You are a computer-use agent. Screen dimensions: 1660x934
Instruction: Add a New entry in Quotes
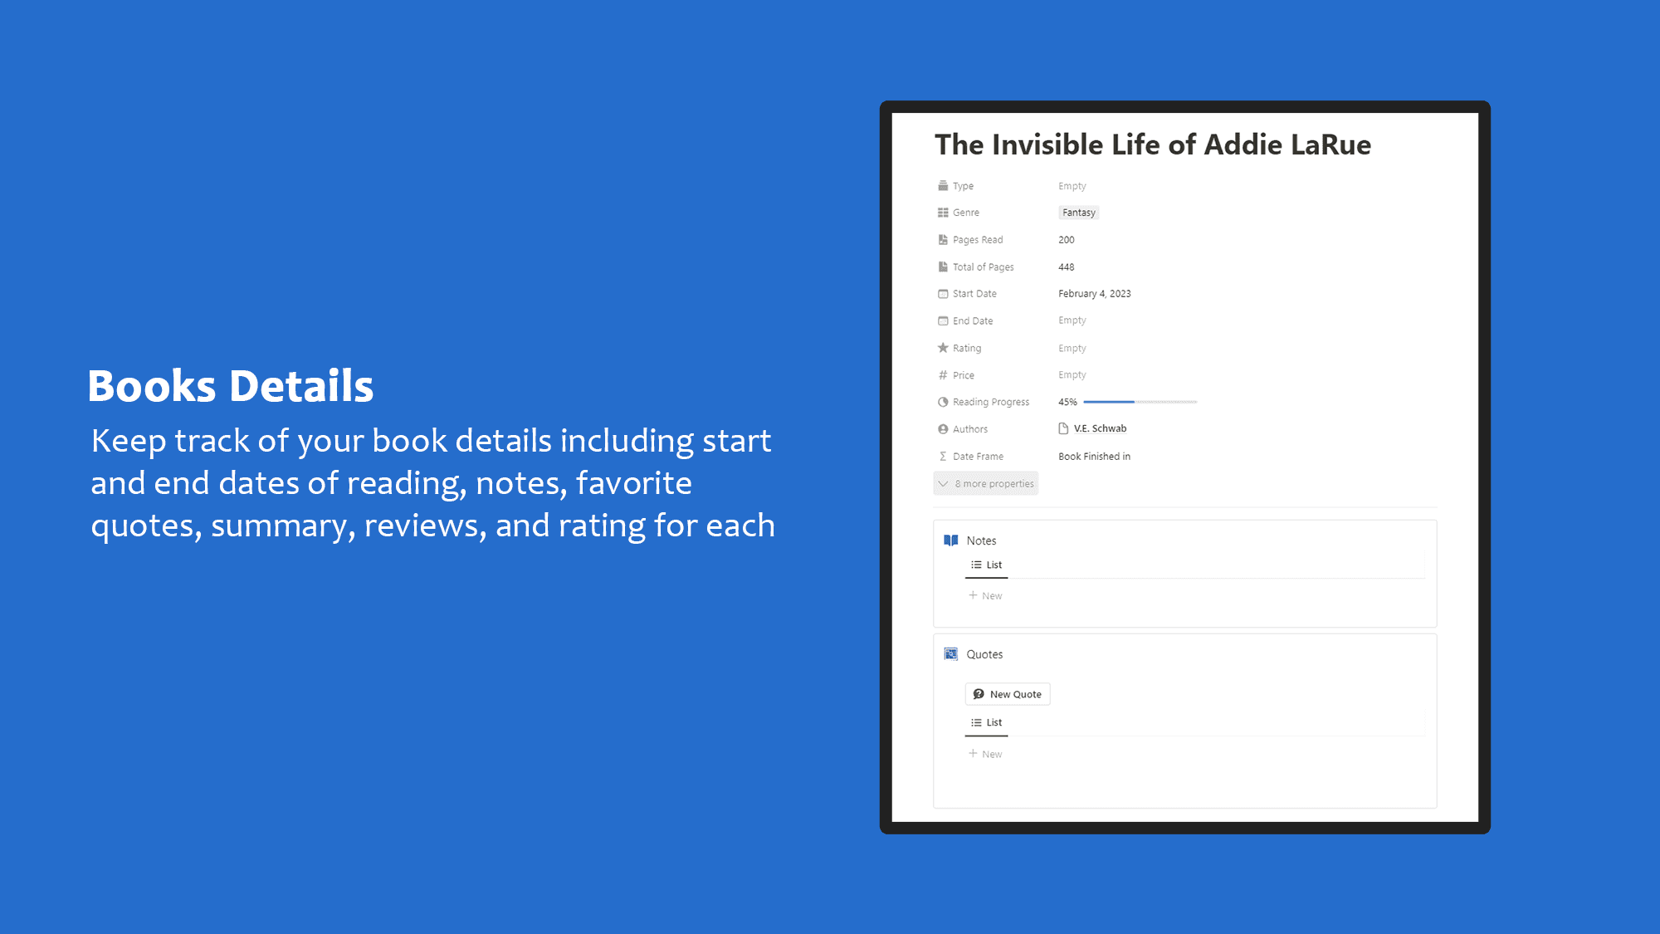(986, 754)
